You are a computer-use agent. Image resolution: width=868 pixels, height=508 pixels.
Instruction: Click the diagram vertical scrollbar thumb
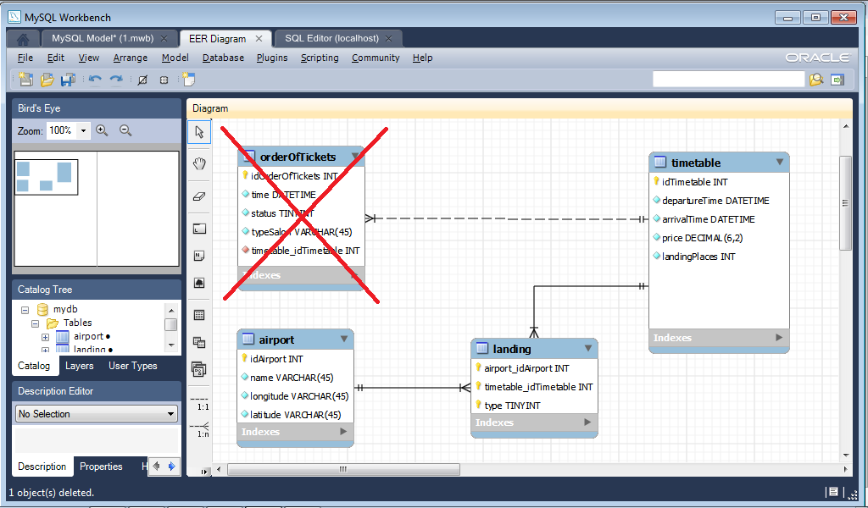pyautogui.click(x=845, y=203)
